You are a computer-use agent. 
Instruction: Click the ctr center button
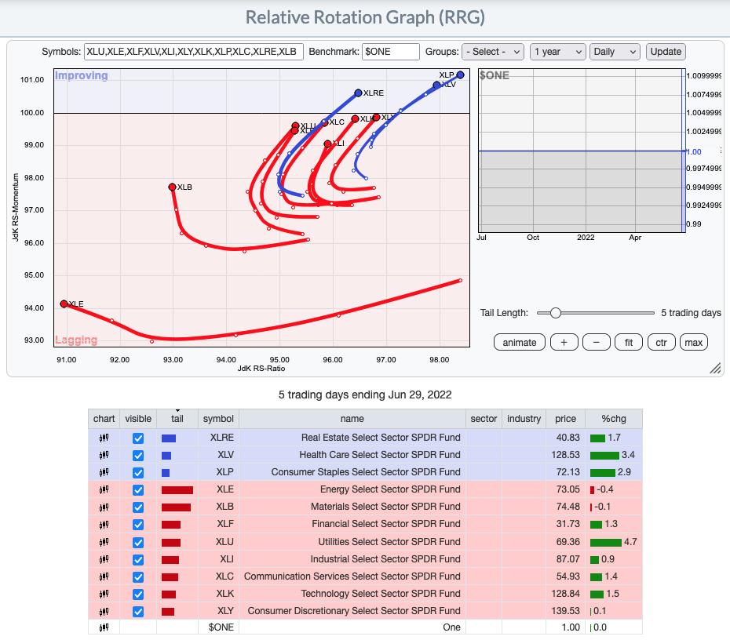[x=661, y=342]
